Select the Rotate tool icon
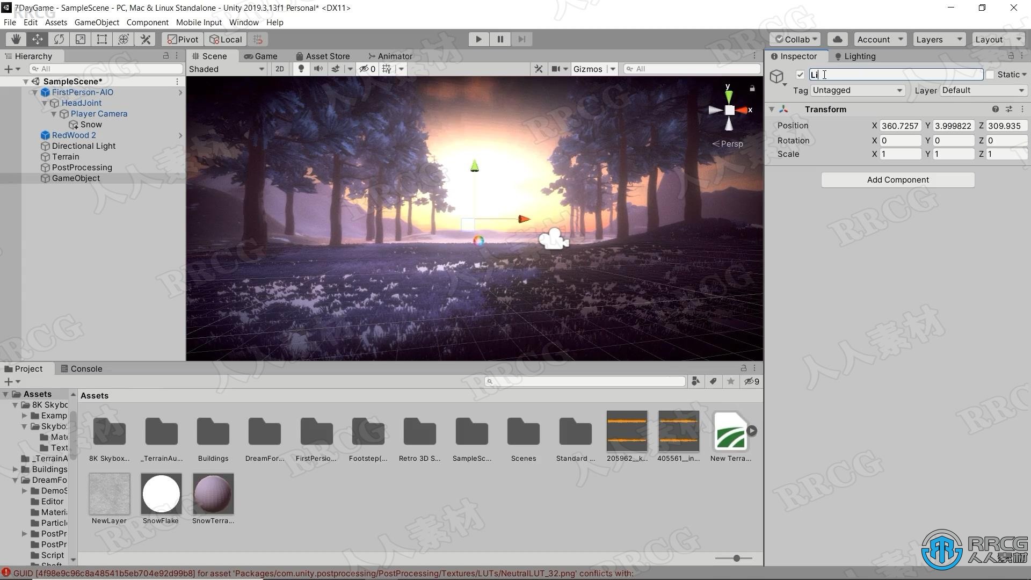Viewport: 1031px width, 580px height. tap(60, 39)
